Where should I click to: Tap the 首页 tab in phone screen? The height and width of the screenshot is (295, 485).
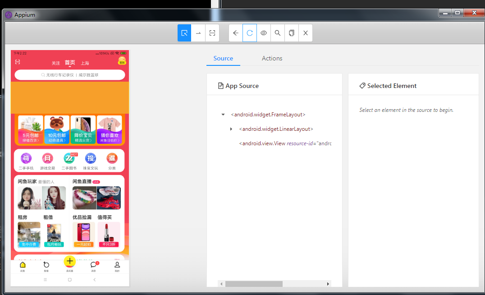(70, 63)
